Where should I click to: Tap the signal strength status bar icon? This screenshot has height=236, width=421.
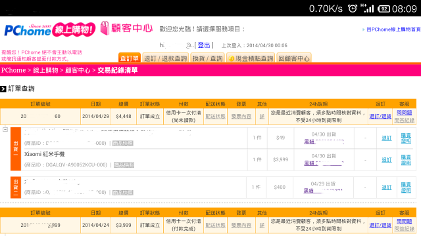367,9
